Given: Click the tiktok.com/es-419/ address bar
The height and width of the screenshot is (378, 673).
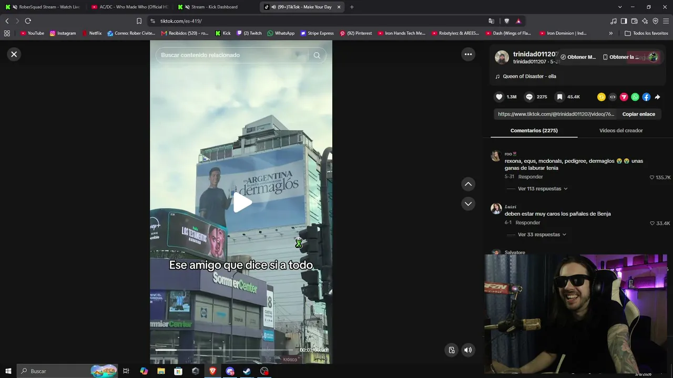Looking at the screenshot, I should pos(315,21).
